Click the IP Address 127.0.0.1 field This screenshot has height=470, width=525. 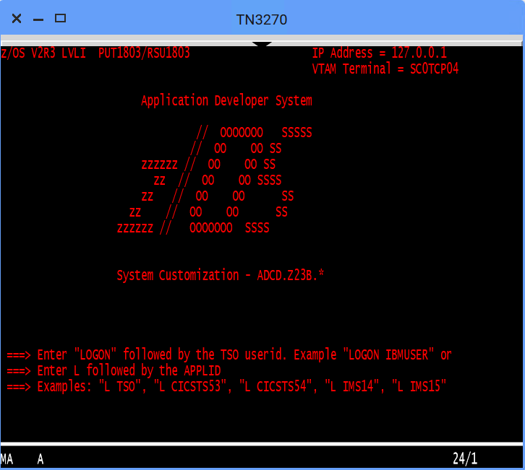[x=379, y=53]
